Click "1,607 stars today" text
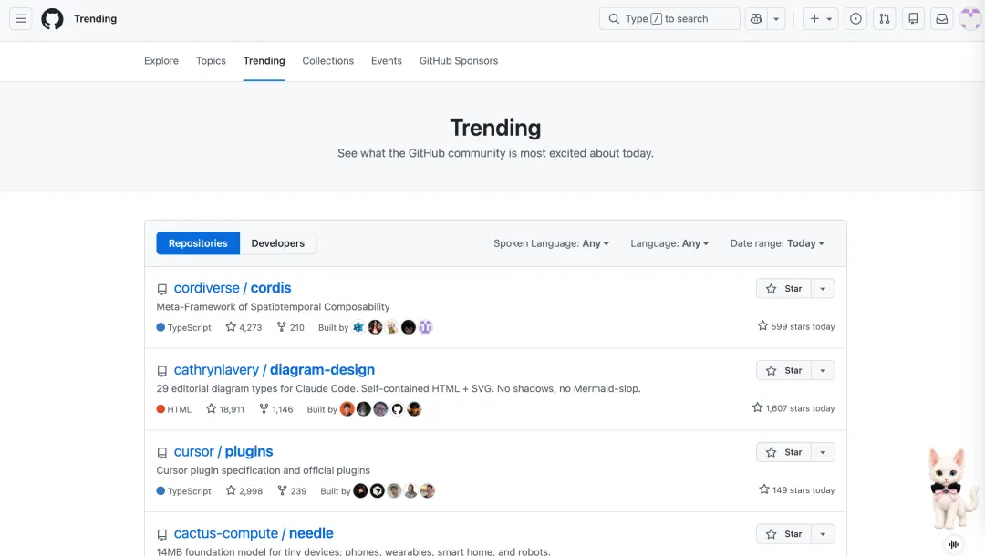The image size is (985, 556). click(793, 408)
